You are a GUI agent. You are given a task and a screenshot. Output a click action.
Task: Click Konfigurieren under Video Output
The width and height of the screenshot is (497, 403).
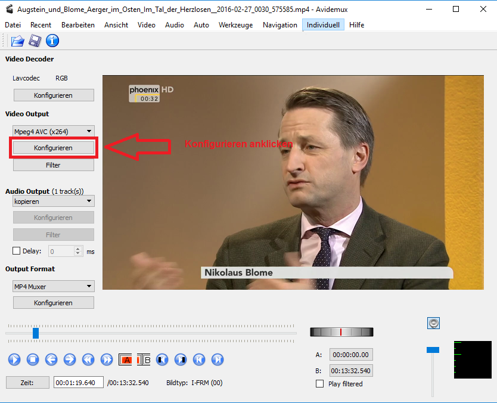point(54,148)
